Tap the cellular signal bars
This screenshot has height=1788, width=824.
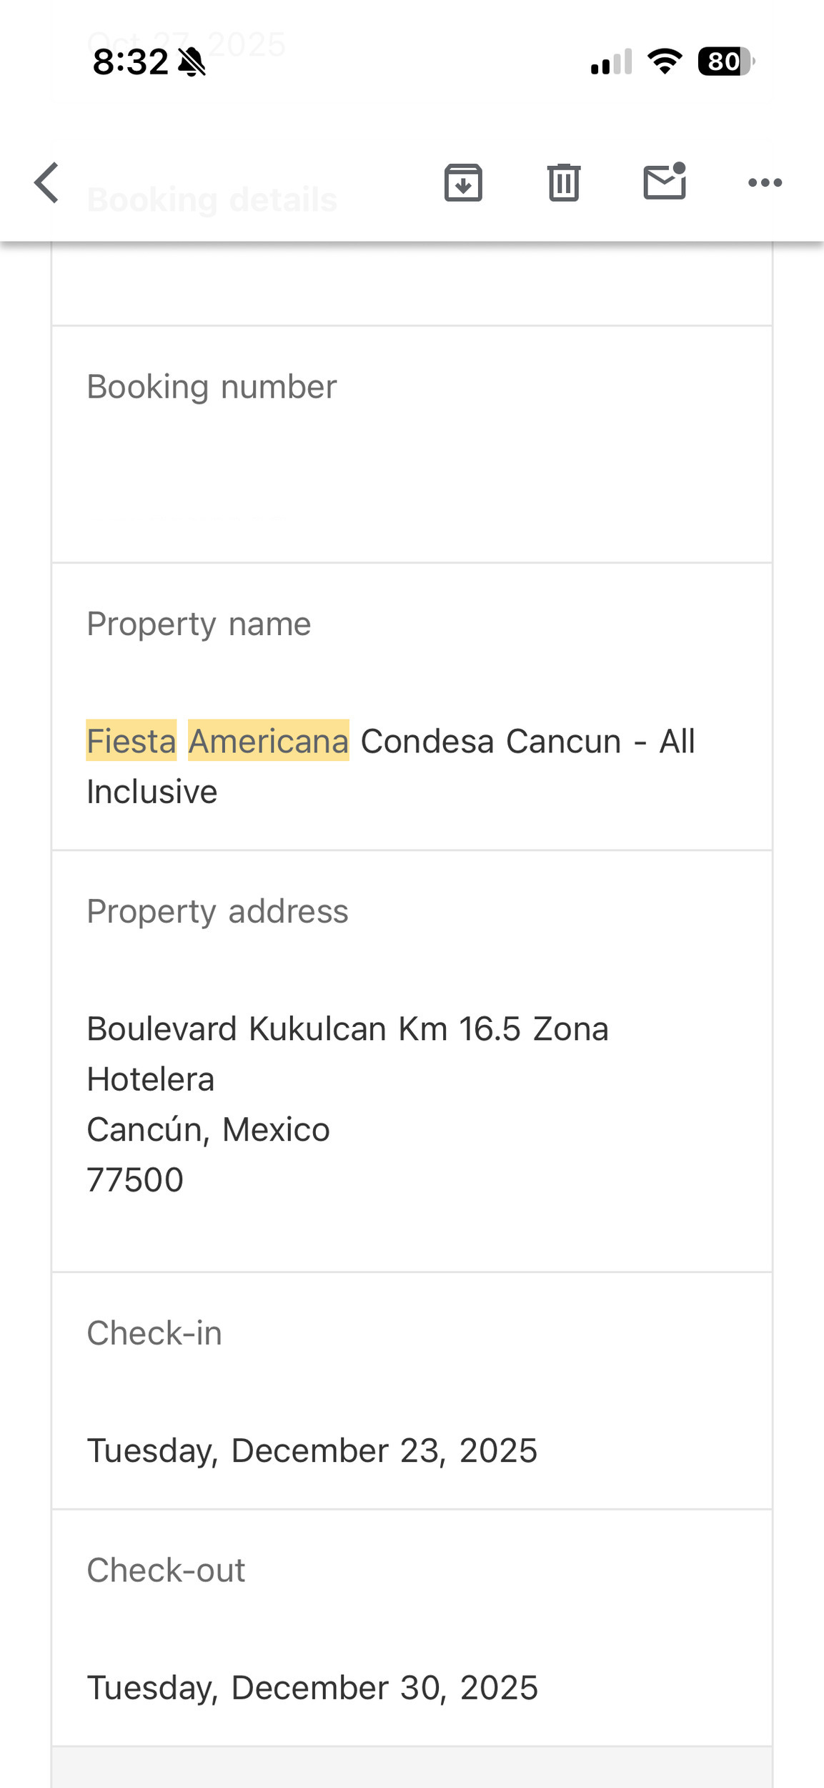point(611,62)
